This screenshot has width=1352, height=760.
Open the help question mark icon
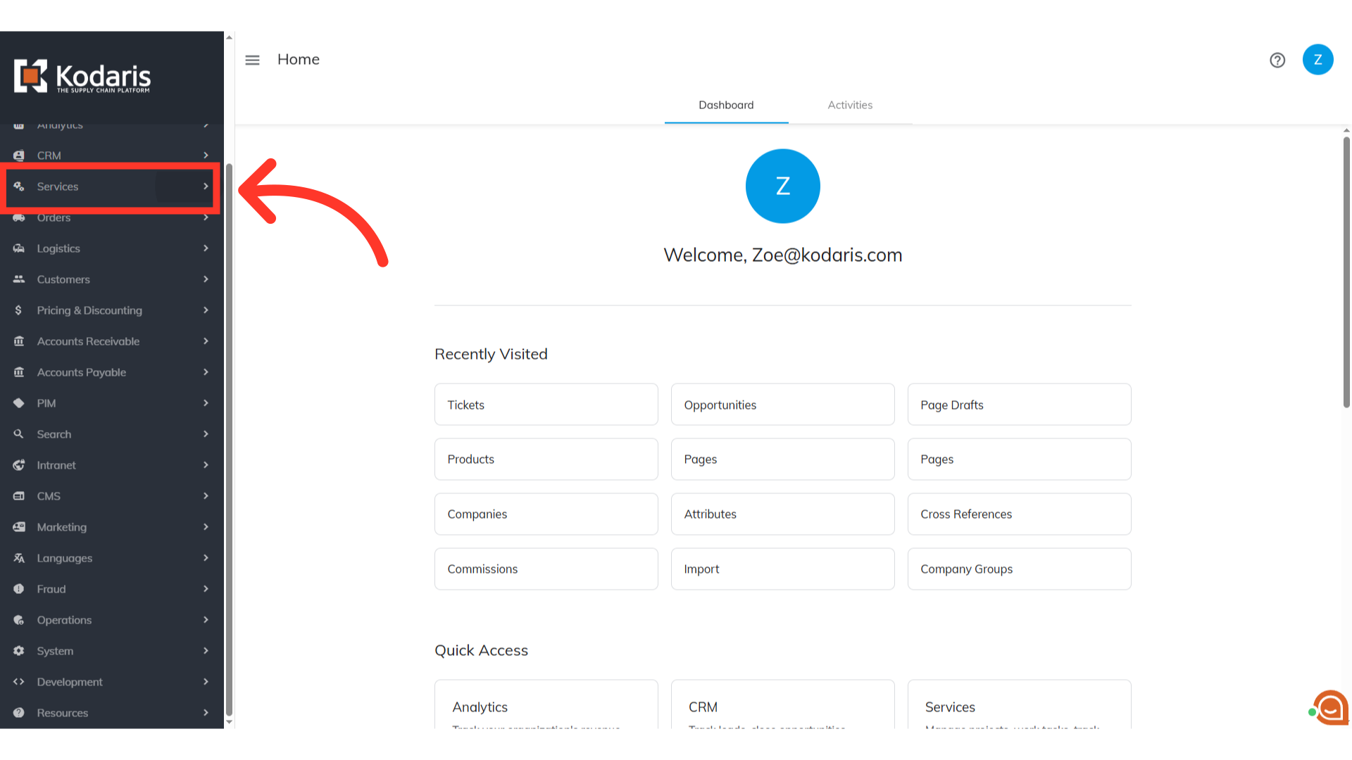[1277, 60]
